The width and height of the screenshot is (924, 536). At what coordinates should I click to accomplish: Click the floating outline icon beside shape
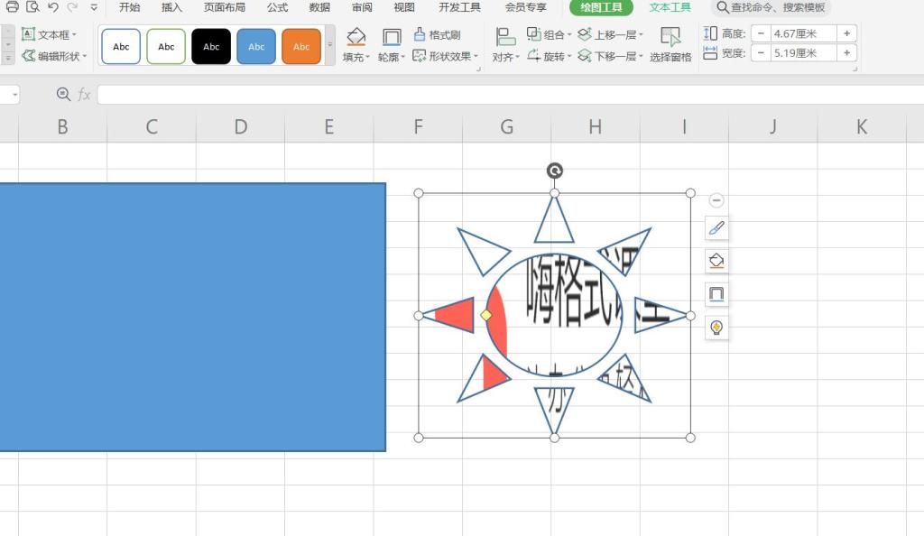click(716, 294)
